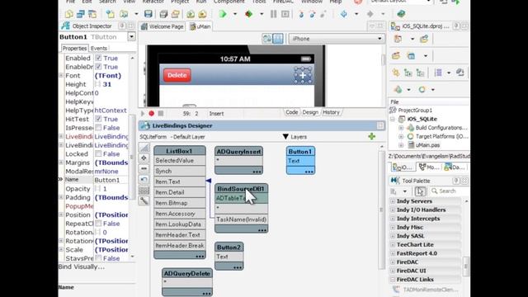This screenshot has height=297, width=528.
Task: Expand the Margins property
Action: pyautogui.click(x=61, y=163)
